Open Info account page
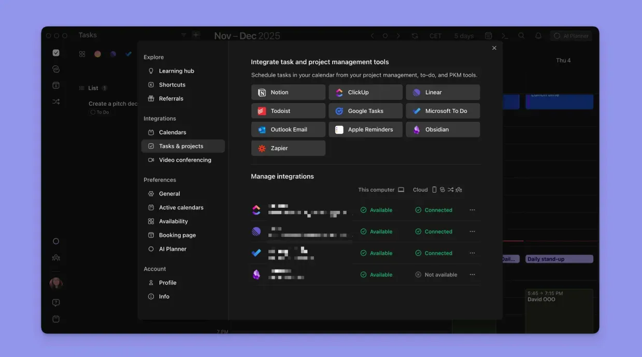Screen dimensions: 642x357 tap(183, 296)
